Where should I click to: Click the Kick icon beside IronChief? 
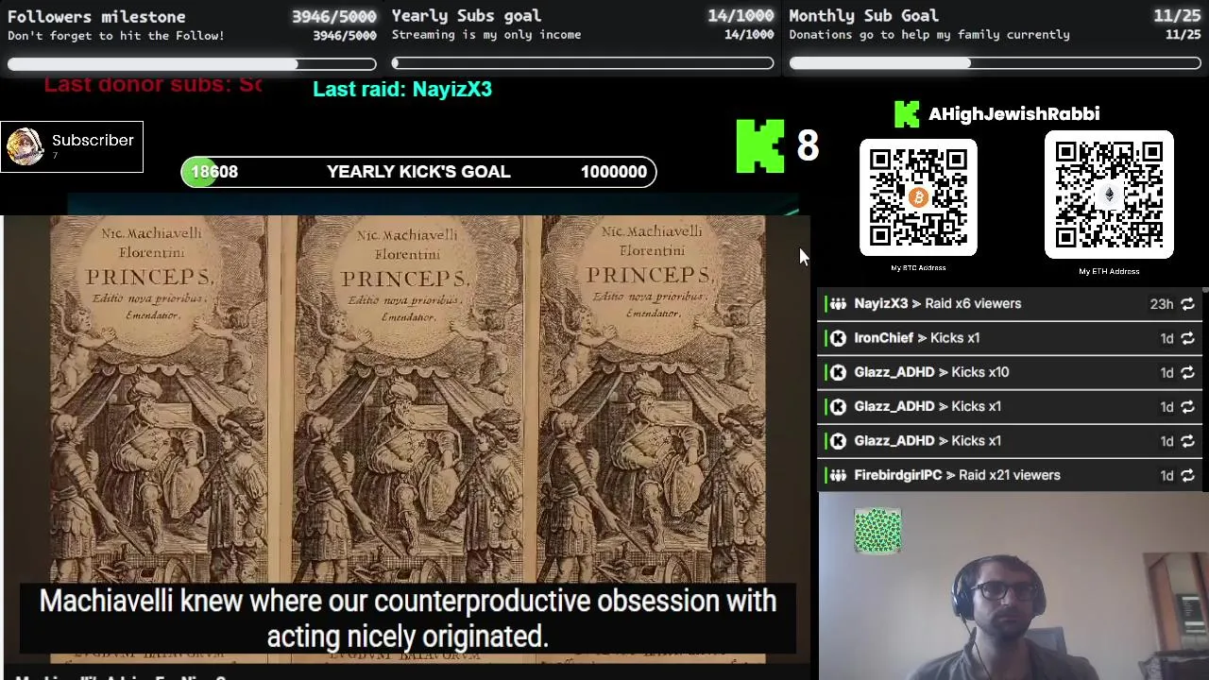coord(838,338)
